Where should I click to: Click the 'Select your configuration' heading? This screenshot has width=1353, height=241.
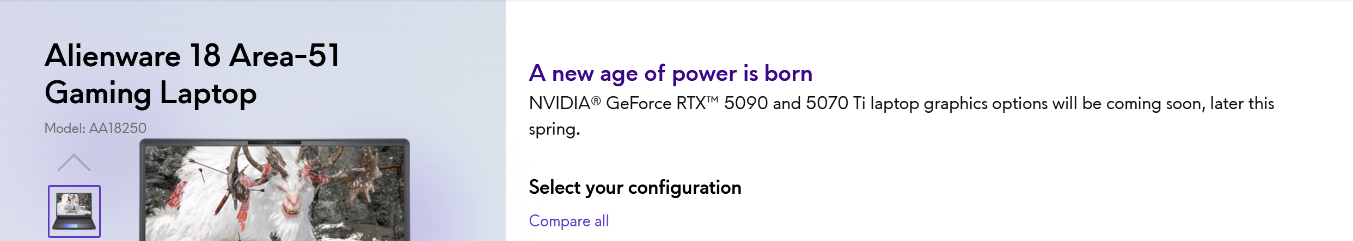[x=635, y=187]
